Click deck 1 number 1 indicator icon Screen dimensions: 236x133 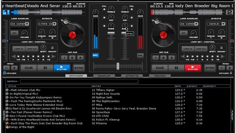[6, 12]
